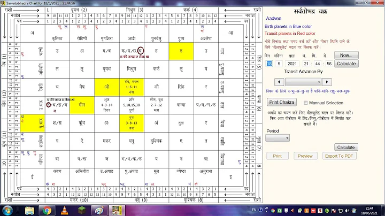Viewport: 385px width, 216px height.
Task: Click the green Q tray icon
Action: coord(280,210)
